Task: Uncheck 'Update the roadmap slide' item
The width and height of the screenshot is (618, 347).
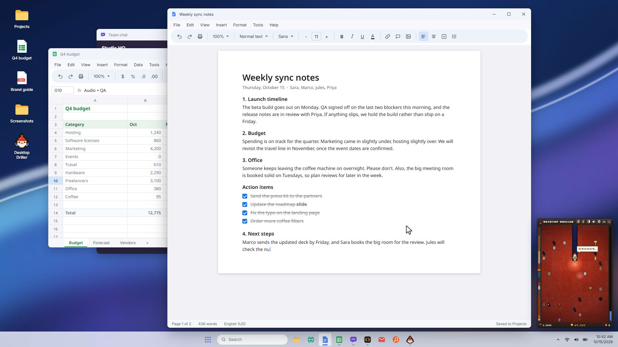Action: [245, 205]
